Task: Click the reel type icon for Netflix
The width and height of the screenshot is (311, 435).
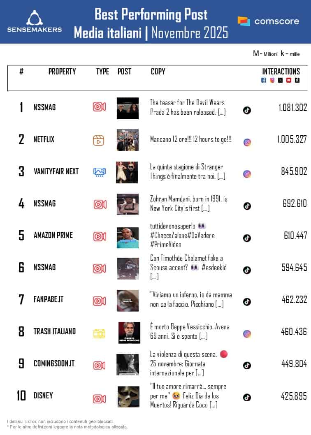Action: 99,140
